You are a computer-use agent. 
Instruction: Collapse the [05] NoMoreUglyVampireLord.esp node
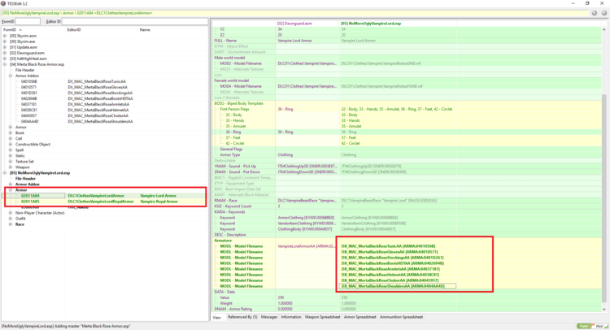tap(5, 173)
